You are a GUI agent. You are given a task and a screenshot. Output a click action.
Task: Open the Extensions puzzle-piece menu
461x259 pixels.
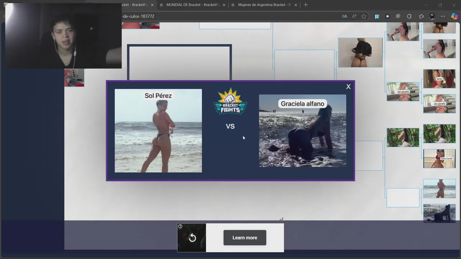(409, 16)
